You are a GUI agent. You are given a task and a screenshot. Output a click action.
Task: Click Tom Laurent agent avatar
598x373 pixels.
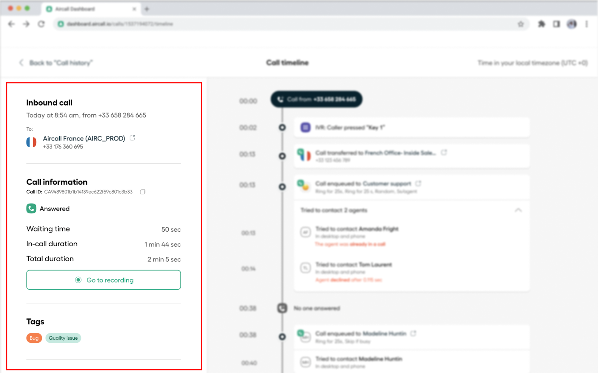coord(305,268)
